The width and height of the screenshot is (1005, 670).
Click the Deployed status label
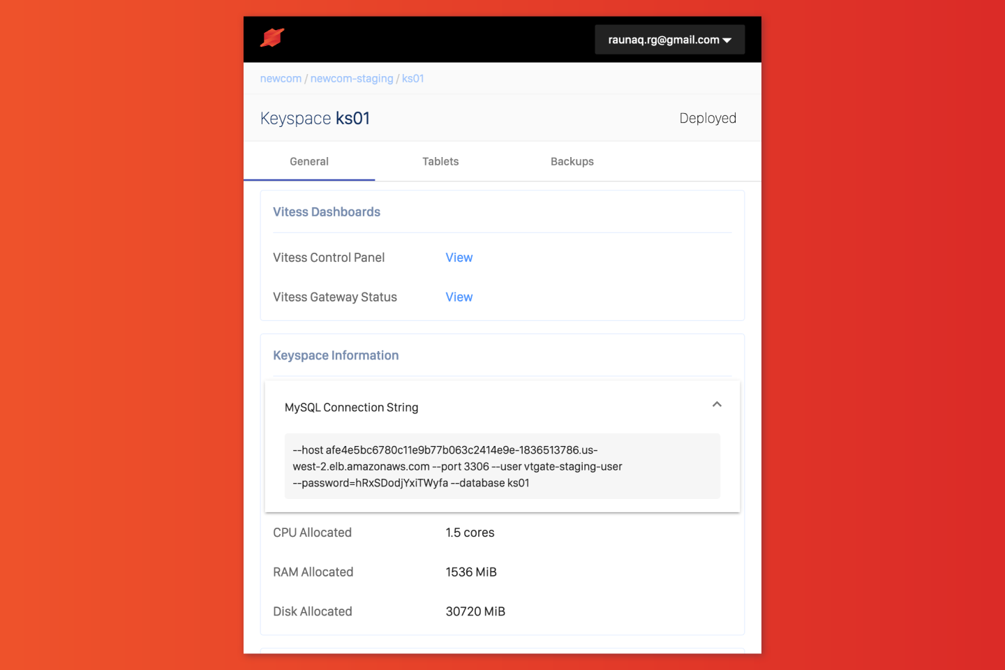tap(708, 119)
